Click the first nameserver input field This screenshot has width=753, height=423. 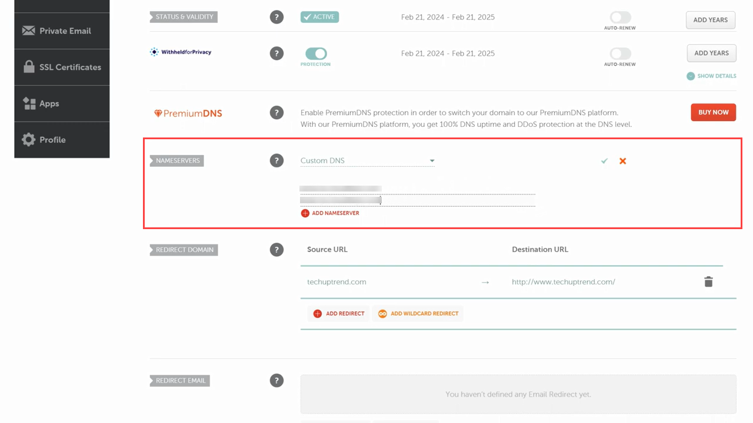coord(418,189)
